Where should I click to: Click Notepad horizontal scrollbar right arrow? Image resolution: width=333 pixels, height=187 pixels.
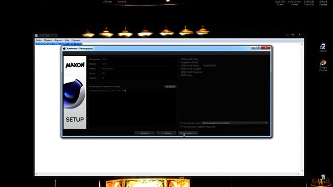(x=299, y=174)
